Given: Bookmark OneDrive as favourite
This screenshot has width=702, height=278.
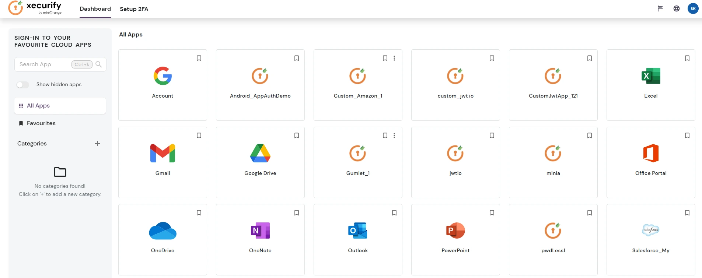Looking at the screenshot, I should pos(199,213).
